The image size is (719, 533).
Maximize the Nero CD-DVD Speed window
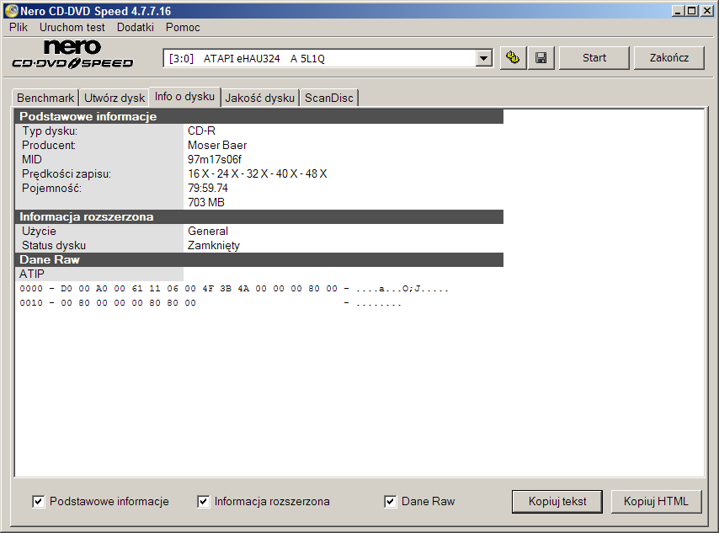[x=692, y=11]
